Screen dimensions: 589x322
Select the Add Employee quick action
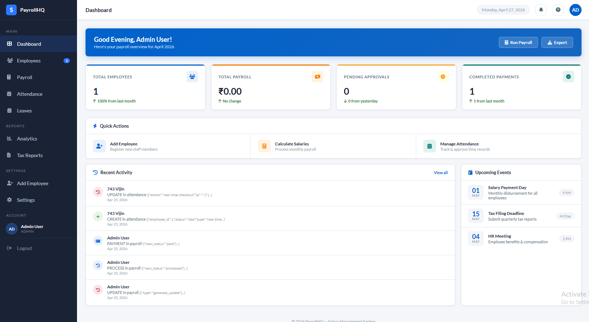pyautogui.click(x=123, y=146)
